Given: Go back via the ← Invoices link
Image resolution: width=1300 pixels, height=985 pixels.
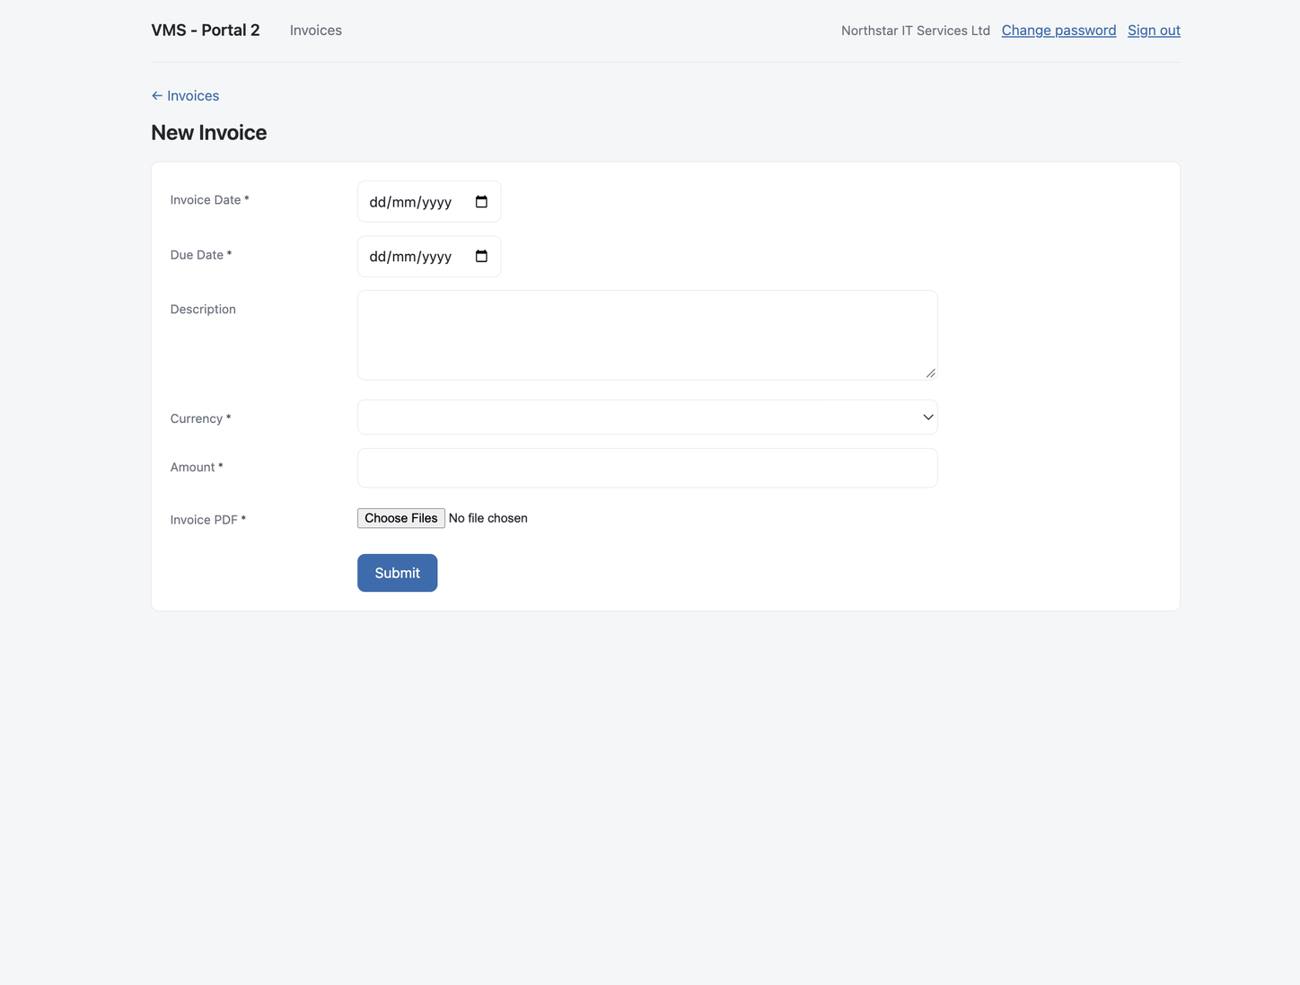Looking at the screenshot, I should coord(185,96).
